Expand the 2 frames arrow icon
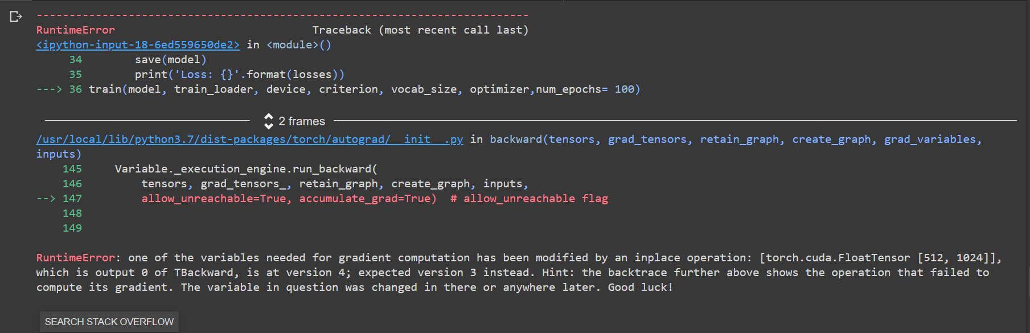 269,121
